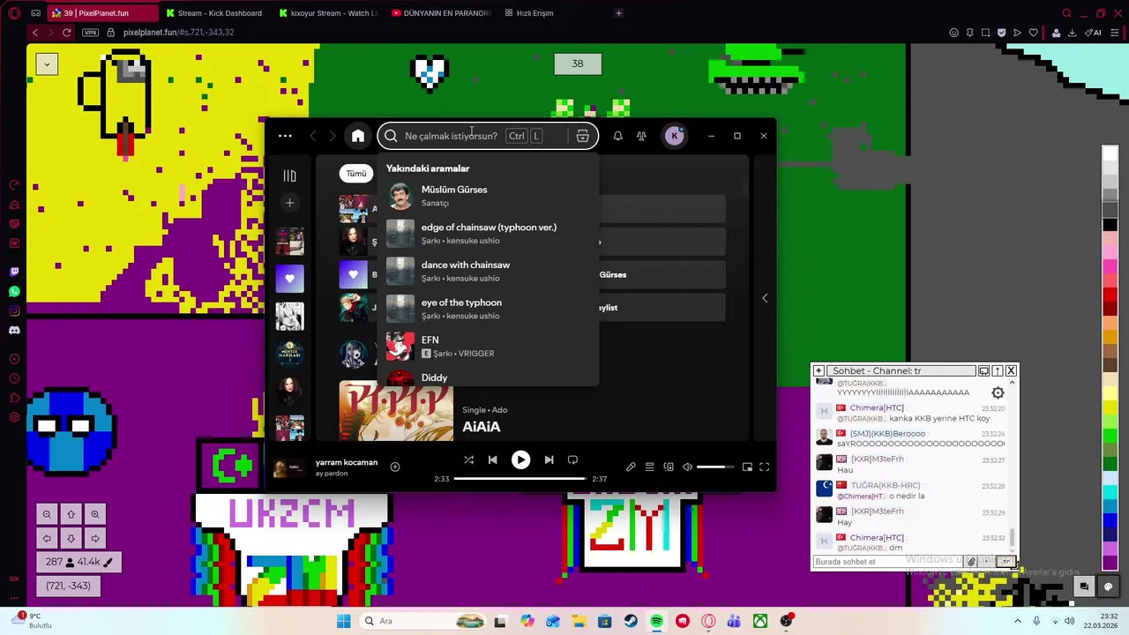The width and height of the screenshot is (1129, 635).
Task: Open chat channel tr dropdown
Action: 1006,562
